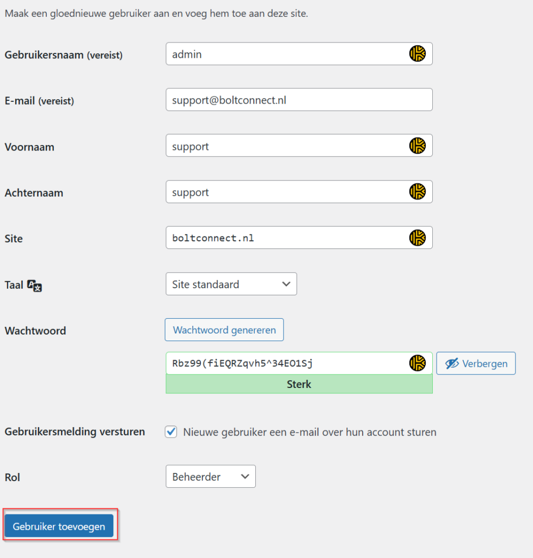Click the green Sterk strength indicator
Screen dimensions: 533x558
coord(299,384)
